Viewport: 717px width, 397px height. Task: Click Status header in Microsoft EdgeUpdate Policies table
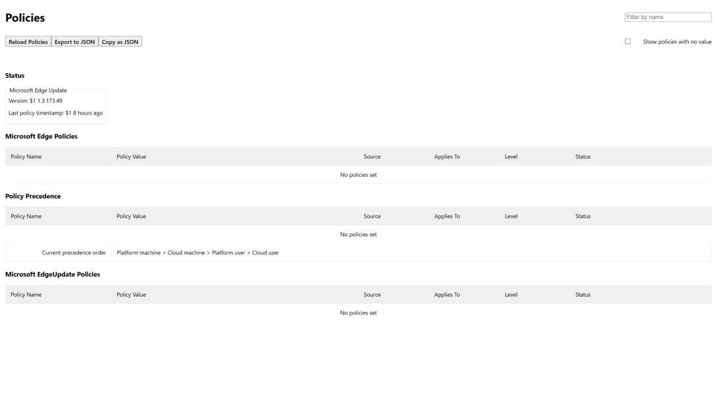coord(583,294)
